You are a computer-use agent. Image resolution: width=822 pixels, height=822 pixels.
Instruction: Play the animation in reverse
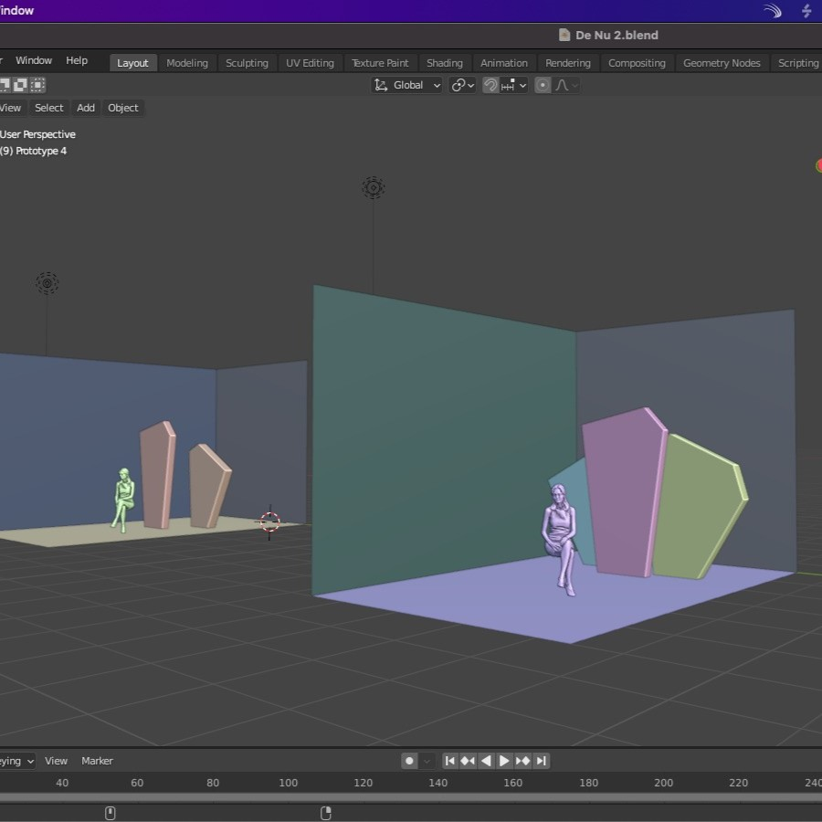486,761
